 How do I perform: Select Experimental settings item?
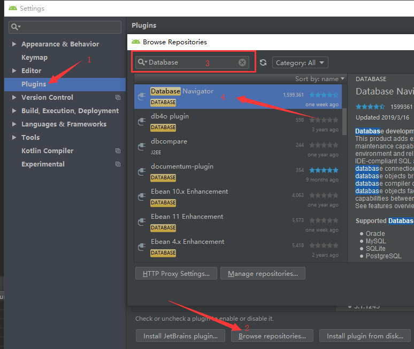(43, 164)
